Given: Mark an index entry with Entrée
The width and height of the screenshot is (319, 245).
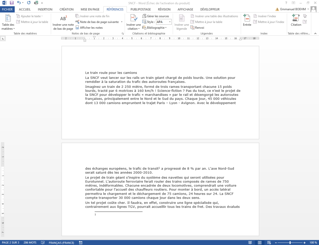Looking at the screenshot, I should [247, 21].
